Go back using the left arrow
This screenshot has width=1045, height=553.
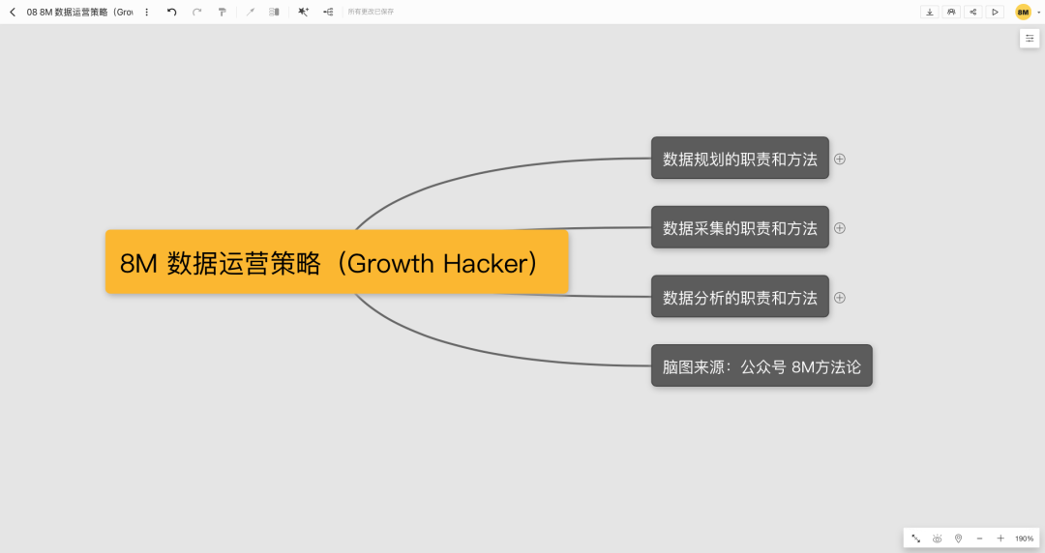point(12,12)
